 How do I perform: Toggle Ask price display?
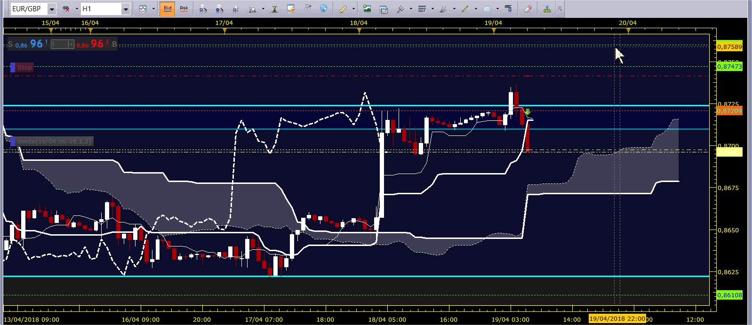click(184, 8)
